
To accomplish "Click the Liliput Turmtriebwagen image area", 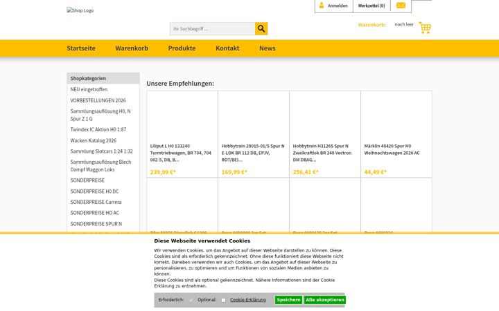I will (x=182, y=117).
